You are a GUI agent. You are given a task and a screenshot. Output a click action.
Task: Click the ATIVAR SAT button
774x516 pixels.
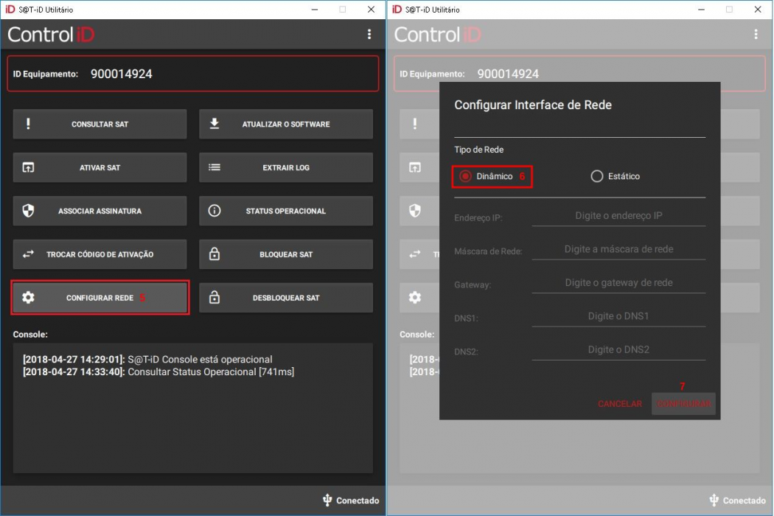pos(100,167)
